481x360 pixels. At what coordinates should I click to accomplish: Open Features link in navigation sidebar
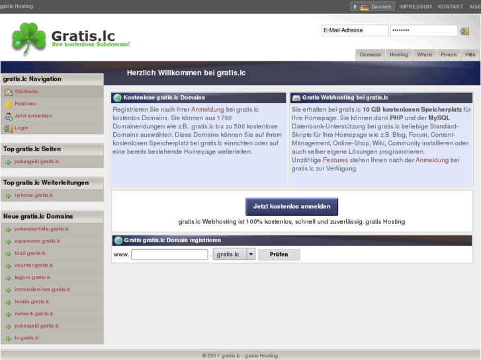(25, 104)
